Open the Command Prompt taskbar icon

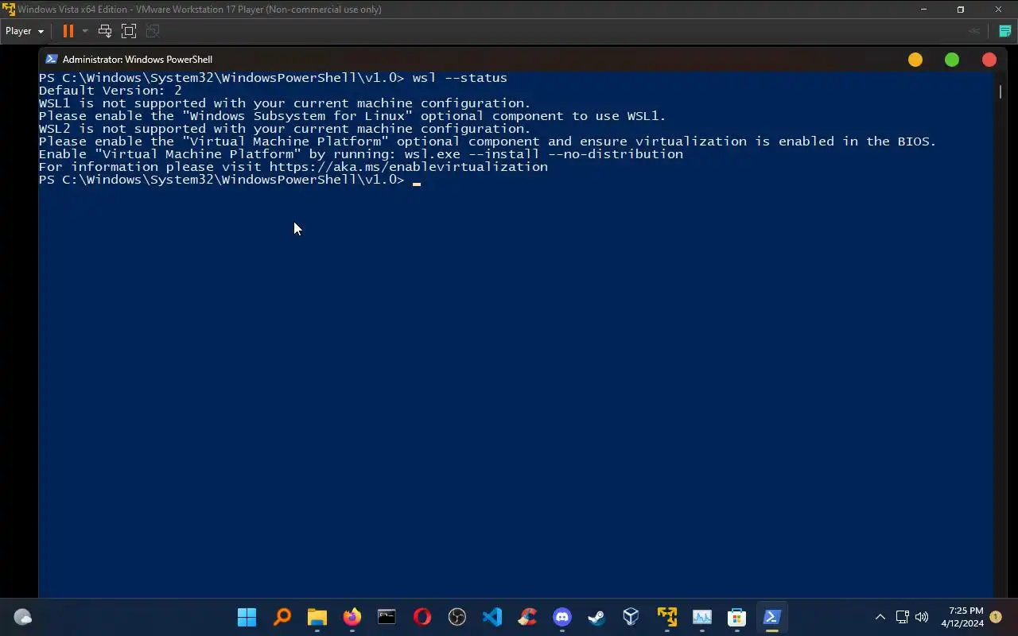387,617
